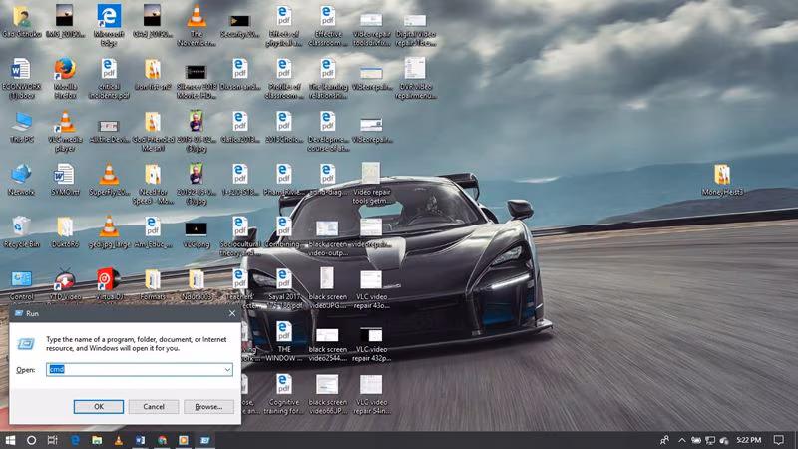Image resolution: width=798 pixels, height=449 pixels.
Task: Select the VLC video repair 432p image
Action: (371, 344)
